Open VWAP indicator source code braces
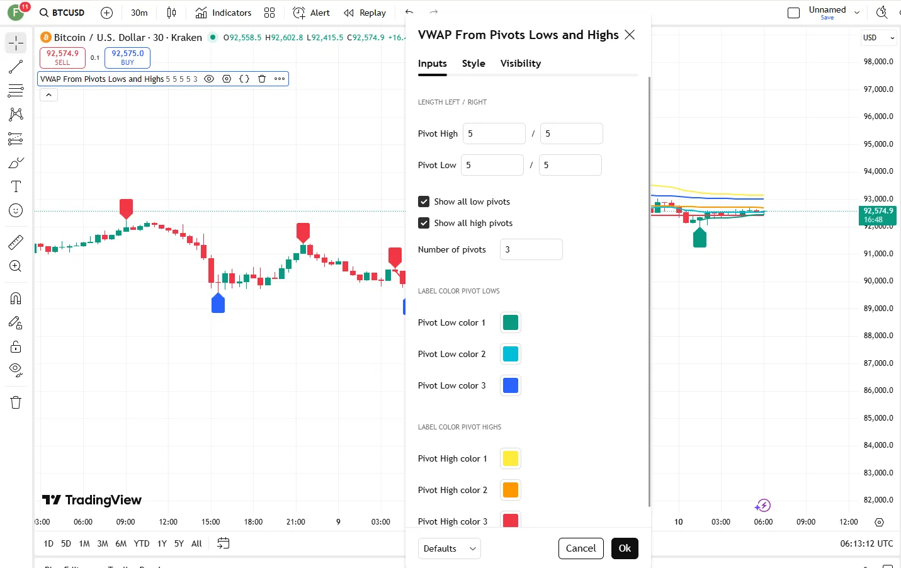Image resolution: width=901 pixels, height=568 pixels. (244, 79)
